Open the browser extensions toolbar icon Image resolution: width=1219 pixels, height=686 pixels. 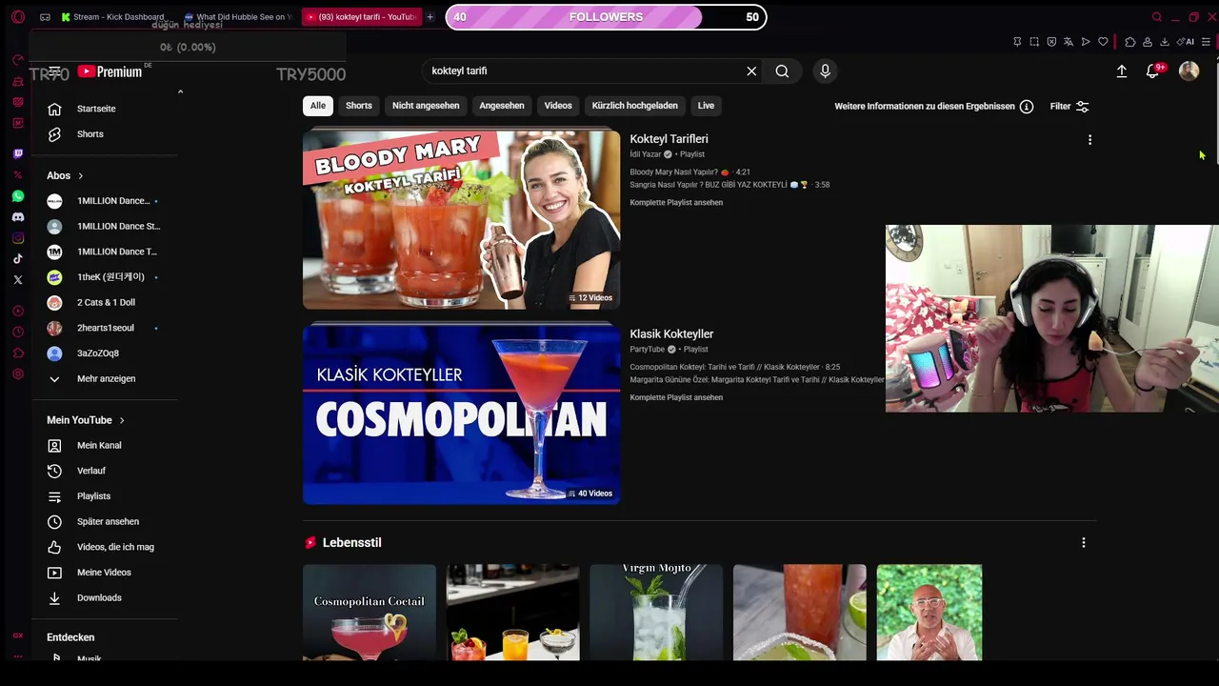1130,42
